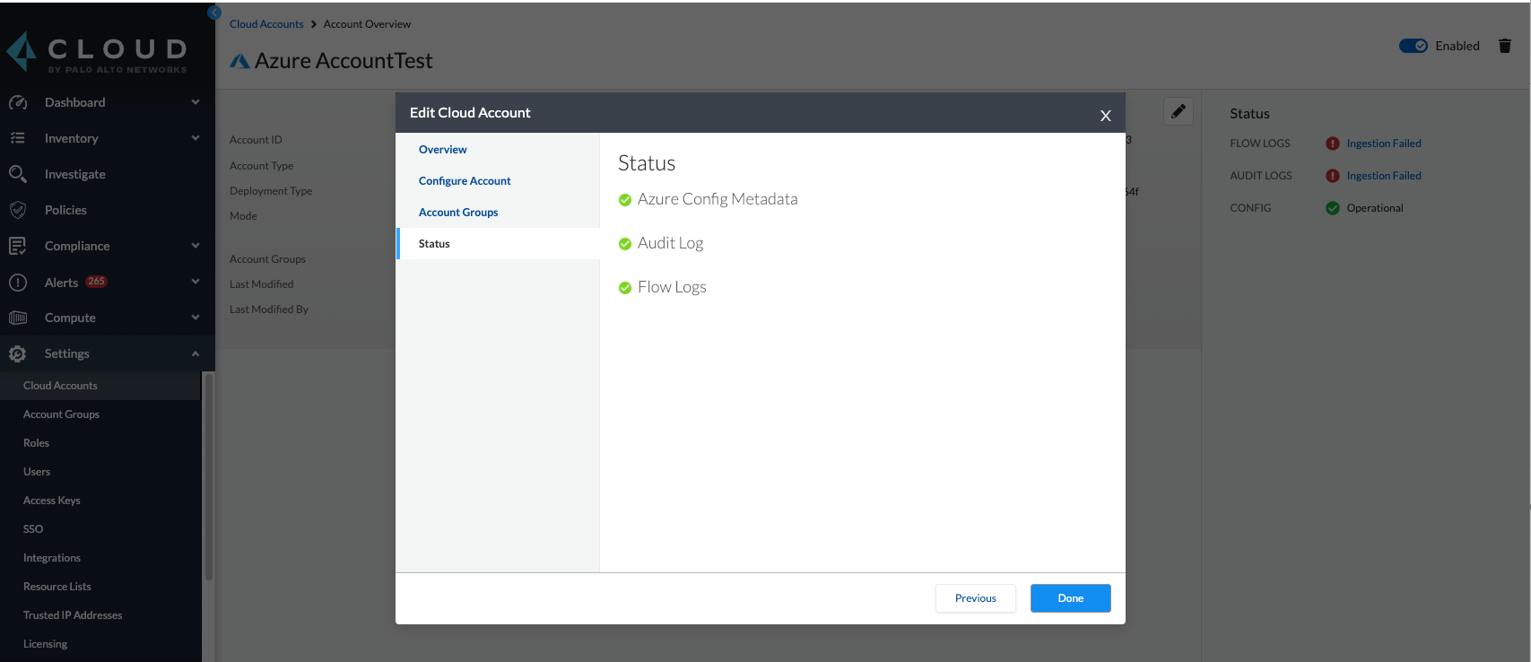
Task: Collapse the Settings menu chevron
Action: [196, 353]
